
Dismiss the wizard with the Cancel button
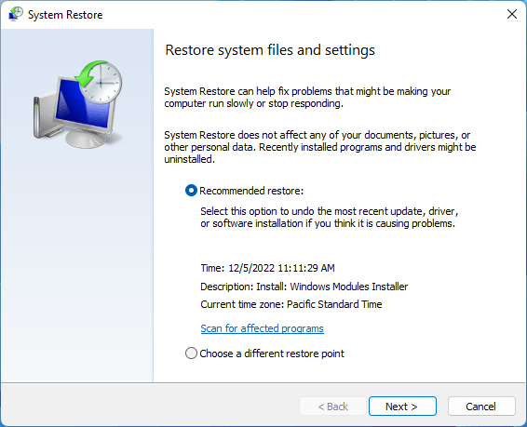(x=481, y=407)
